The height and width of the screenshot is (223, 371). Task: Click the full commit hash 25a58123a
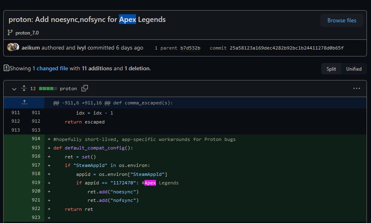(286, 48)
